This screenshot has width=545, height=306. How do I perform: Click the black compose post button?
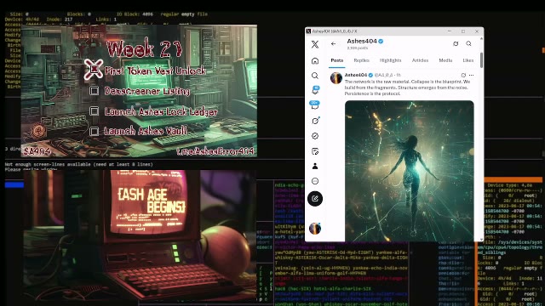point(315,198)
